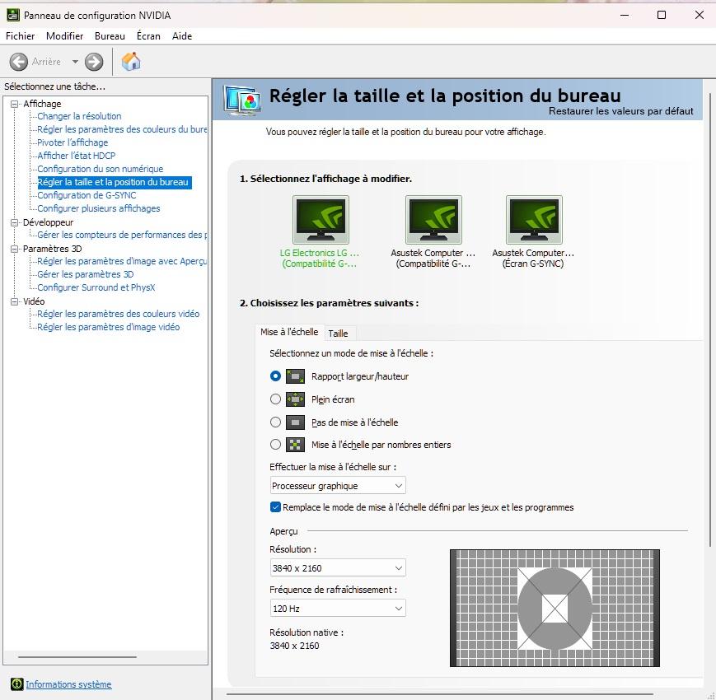
Task: Open Afficher l'état HDCP
Action: point(77,156)
